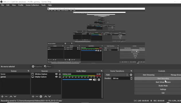The height and width of the screenshot is (103, 181).
Task: Open the Tools menu
Action: [44, 5]
